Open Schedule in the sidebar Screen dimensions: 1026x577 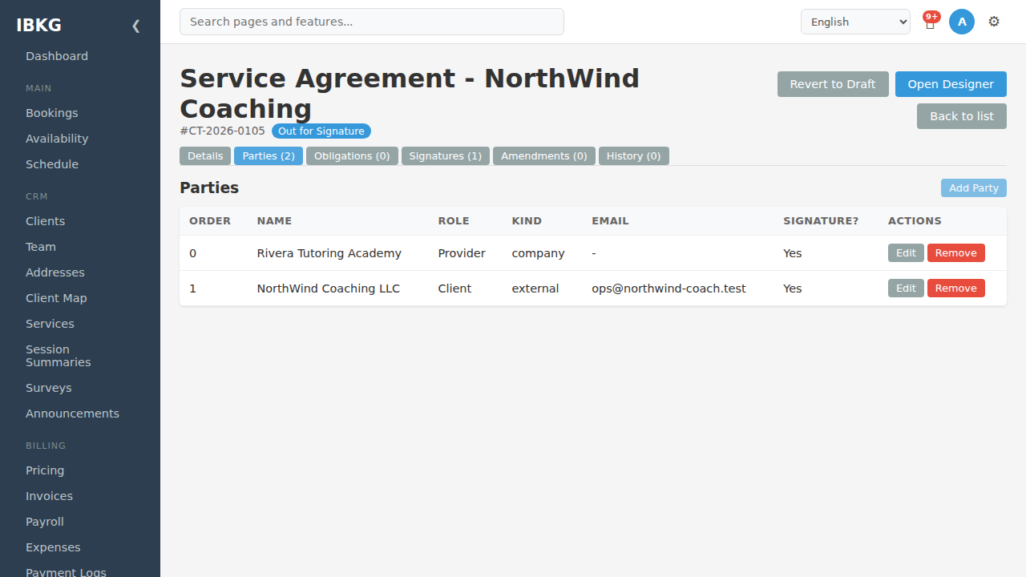pos(52,164)
